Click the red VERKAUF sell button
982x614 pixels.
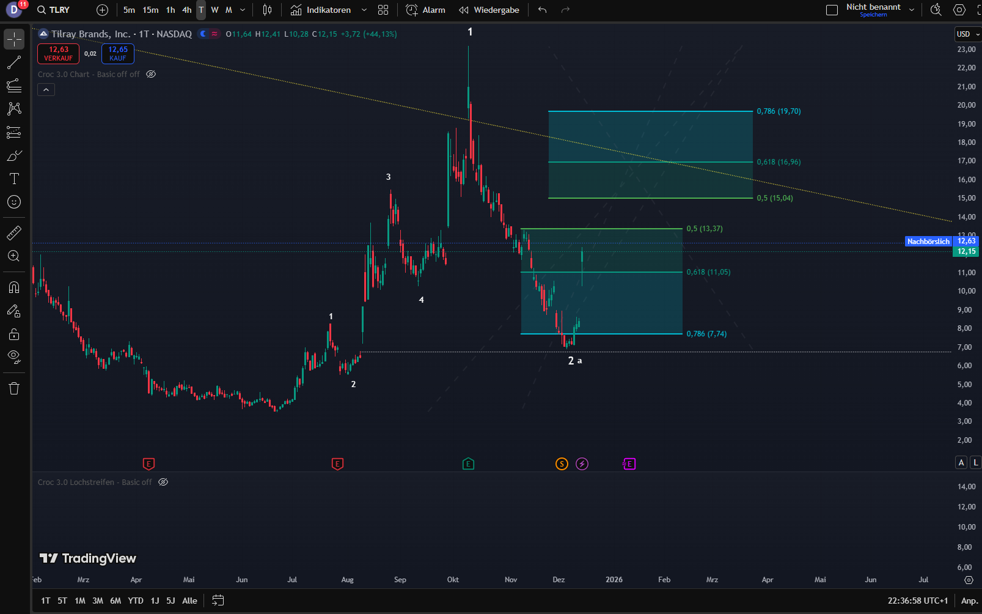tap(58, 54)
